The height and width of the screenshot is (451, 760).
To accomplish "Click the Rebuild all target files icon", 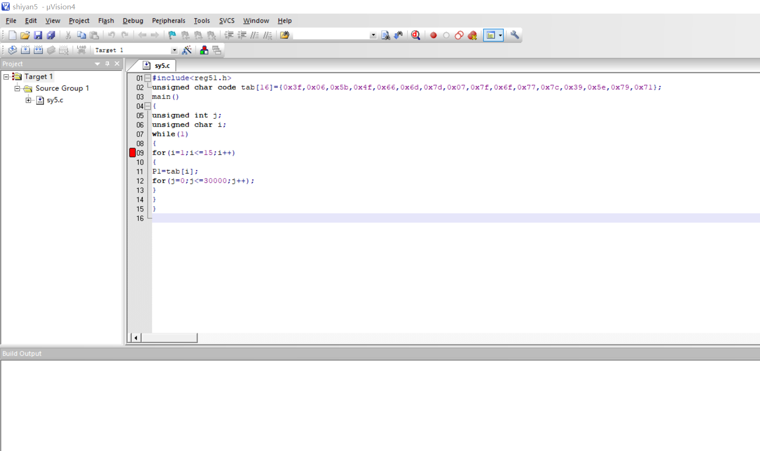I will [38, 50].
